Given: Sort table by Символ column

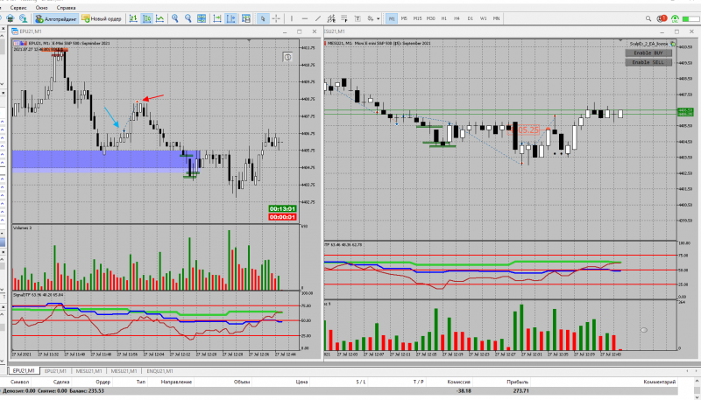Looking at the screenshot, I should point(20,382).
